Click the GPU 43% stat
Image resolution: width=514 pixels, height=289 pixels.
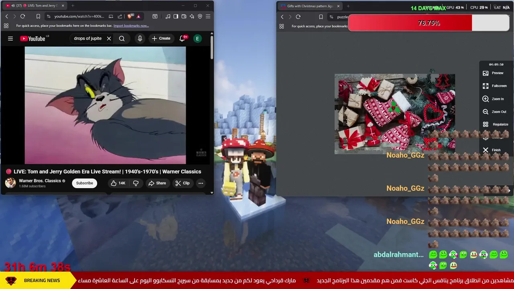(455, 7)
